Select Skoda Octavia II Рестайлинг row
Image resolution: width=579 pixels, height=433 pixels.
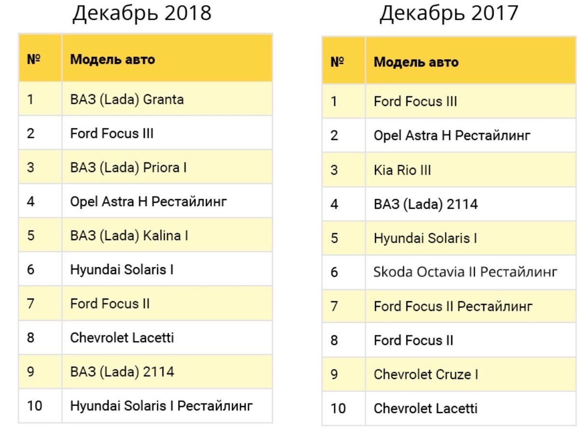pyautogui.click(x=449, y=272)
